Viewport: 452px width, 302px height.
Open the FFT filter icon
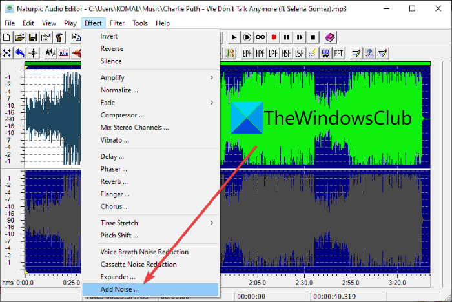(339, 54)
